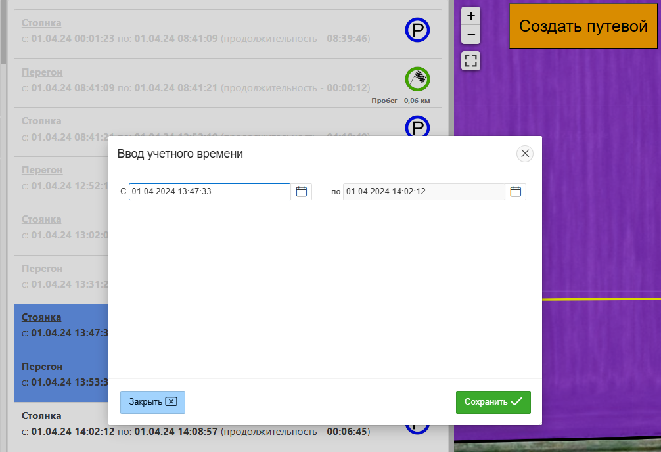Viewport: 661px width, 452px height.
Task: Click checkered flag icon of Перегон entry
Action: click(x=417, y=79)
